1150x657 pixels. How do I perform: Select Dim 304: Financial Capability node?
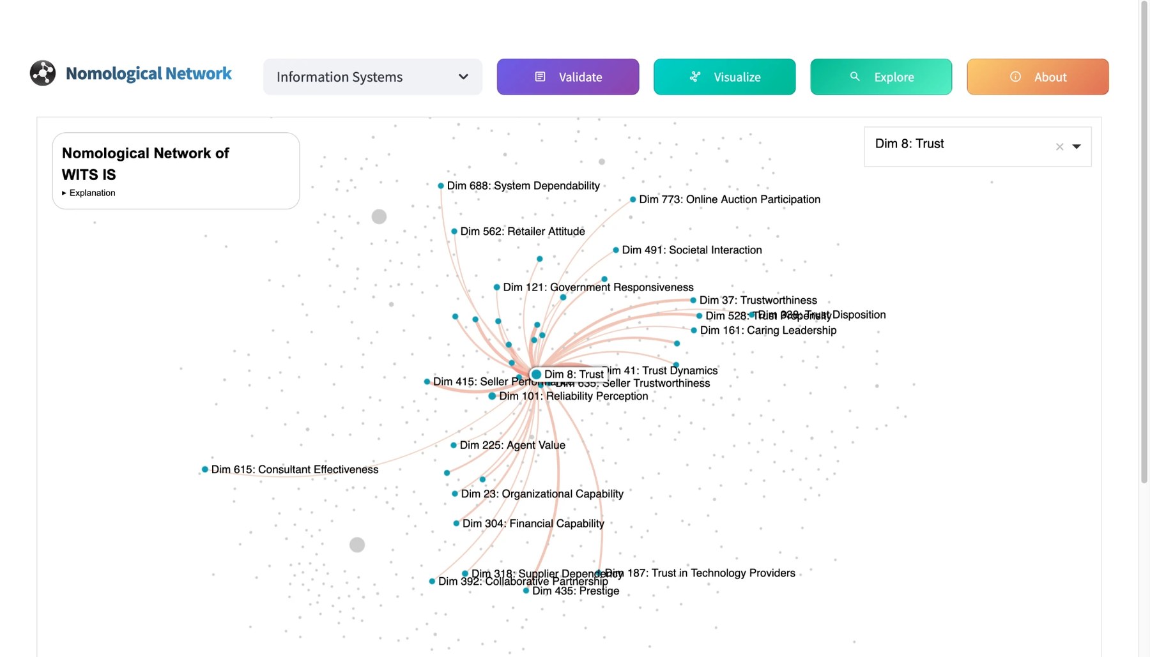456,523
